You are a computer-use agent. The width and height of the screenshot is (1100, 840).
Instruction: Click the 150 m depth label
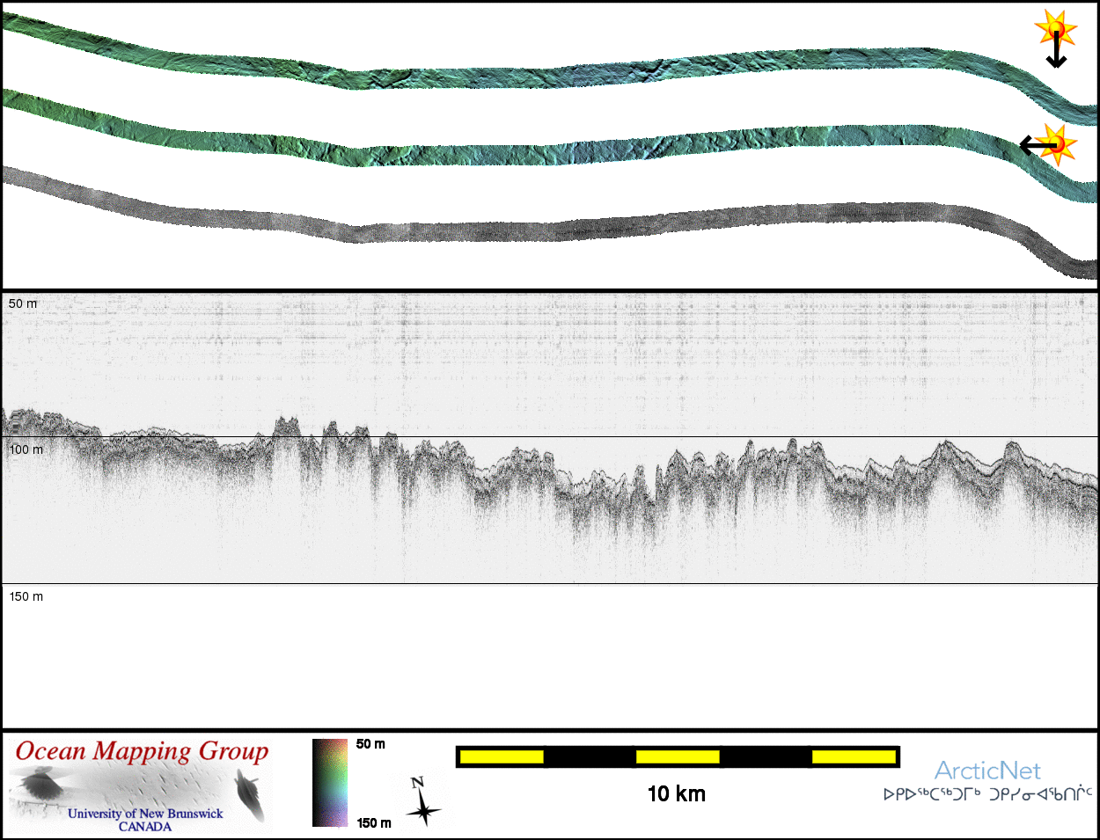[26, 596]
